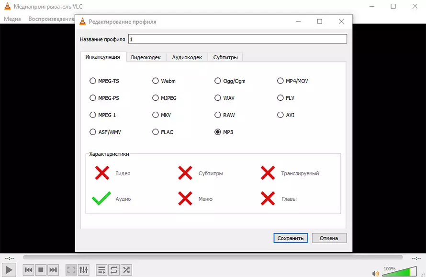Open extended settings equalizer icon
This screenshot has width=426, height=277.
(x=83, y=270)
